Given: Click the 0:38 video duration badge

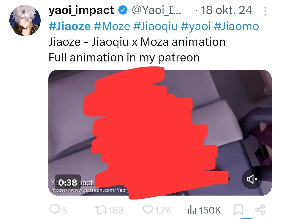Looking at the screenshot, I should [68, 183].
